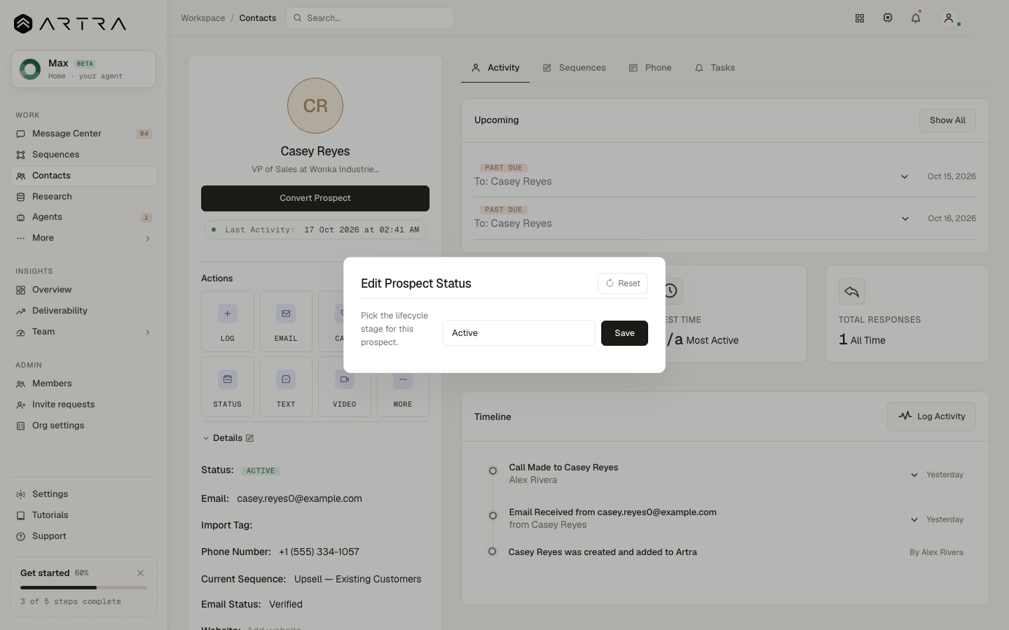Screen dimensions: 1009x630
Task: Click the Search field
Action: coord(370,18)
